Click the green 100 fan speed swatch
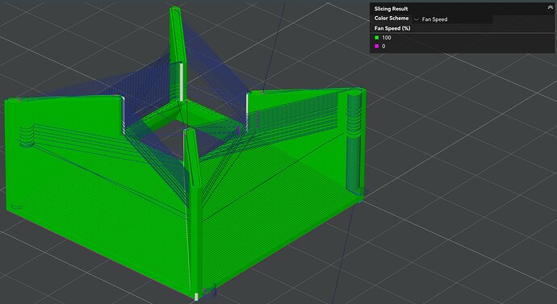 click(x=377, y=38)
